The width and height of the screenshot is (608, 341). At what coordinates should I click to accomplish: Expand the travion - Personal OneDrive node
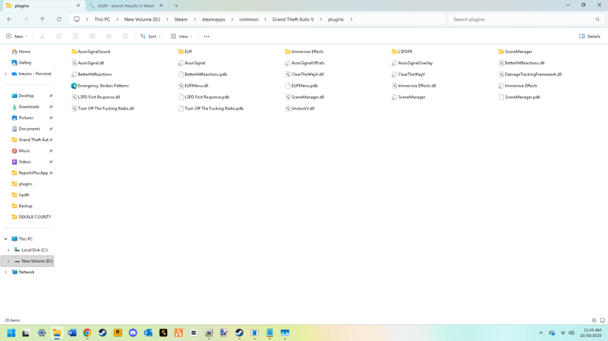[x=6, y=74]
